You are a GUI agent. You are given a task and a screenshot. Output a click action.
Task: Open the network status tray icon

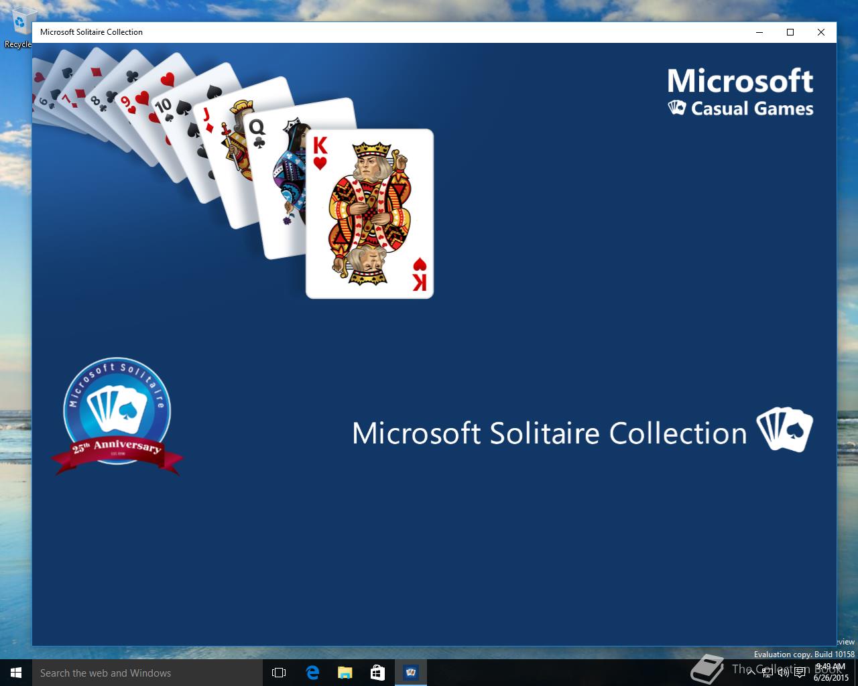coord(768,673)
